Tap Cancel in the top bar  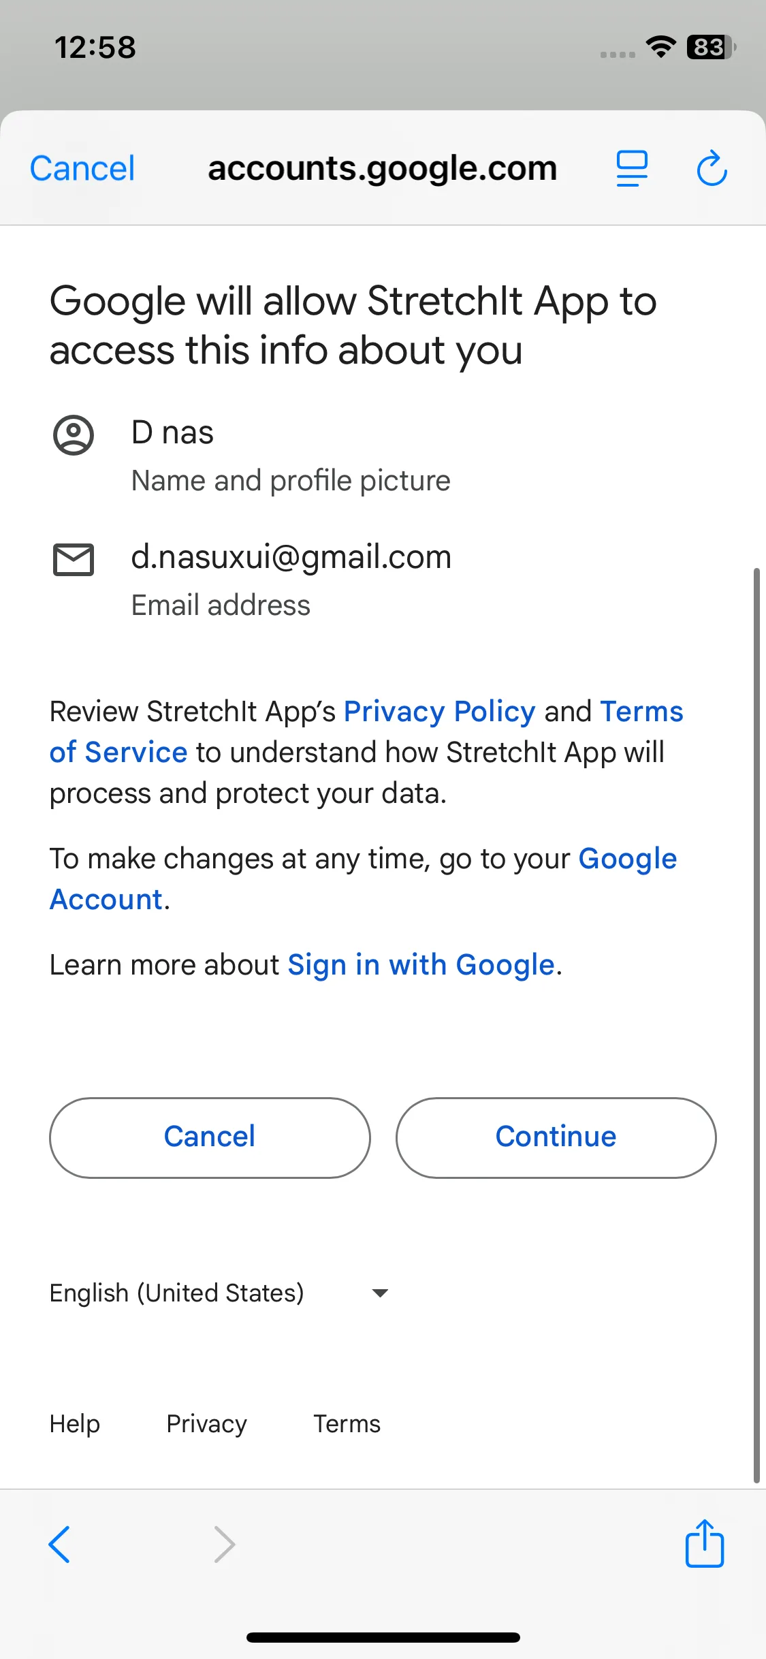tap(82, 168)
